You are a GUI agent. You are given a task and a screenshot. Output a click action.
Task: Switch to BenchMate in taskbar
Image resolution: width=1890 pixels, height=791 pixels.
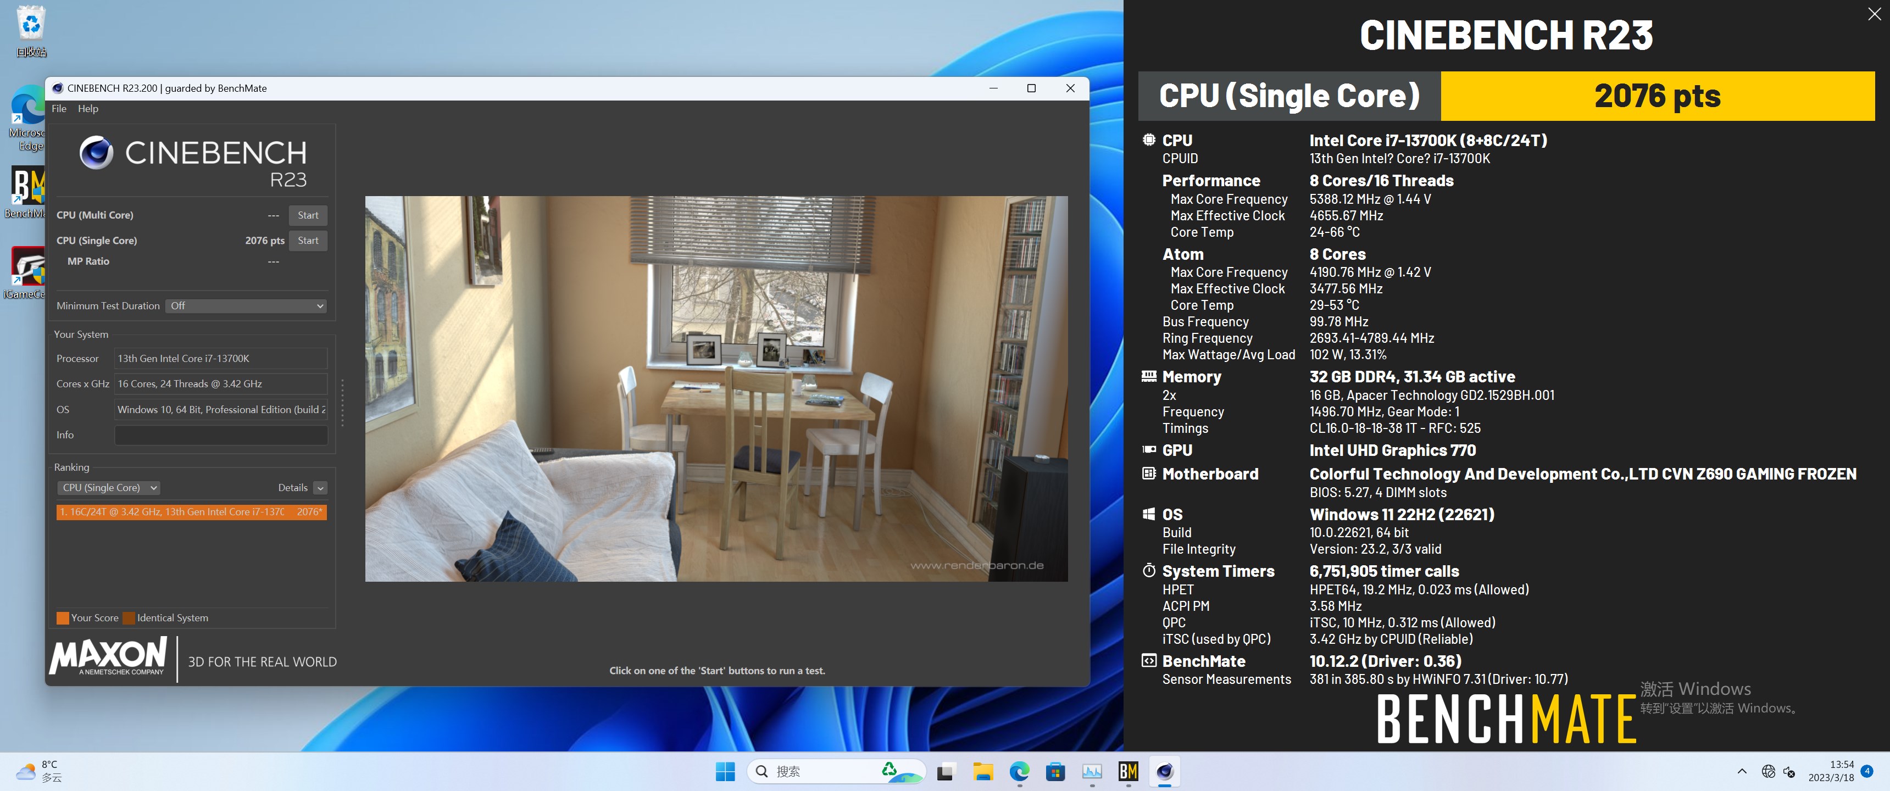[x=1128, y=771]
